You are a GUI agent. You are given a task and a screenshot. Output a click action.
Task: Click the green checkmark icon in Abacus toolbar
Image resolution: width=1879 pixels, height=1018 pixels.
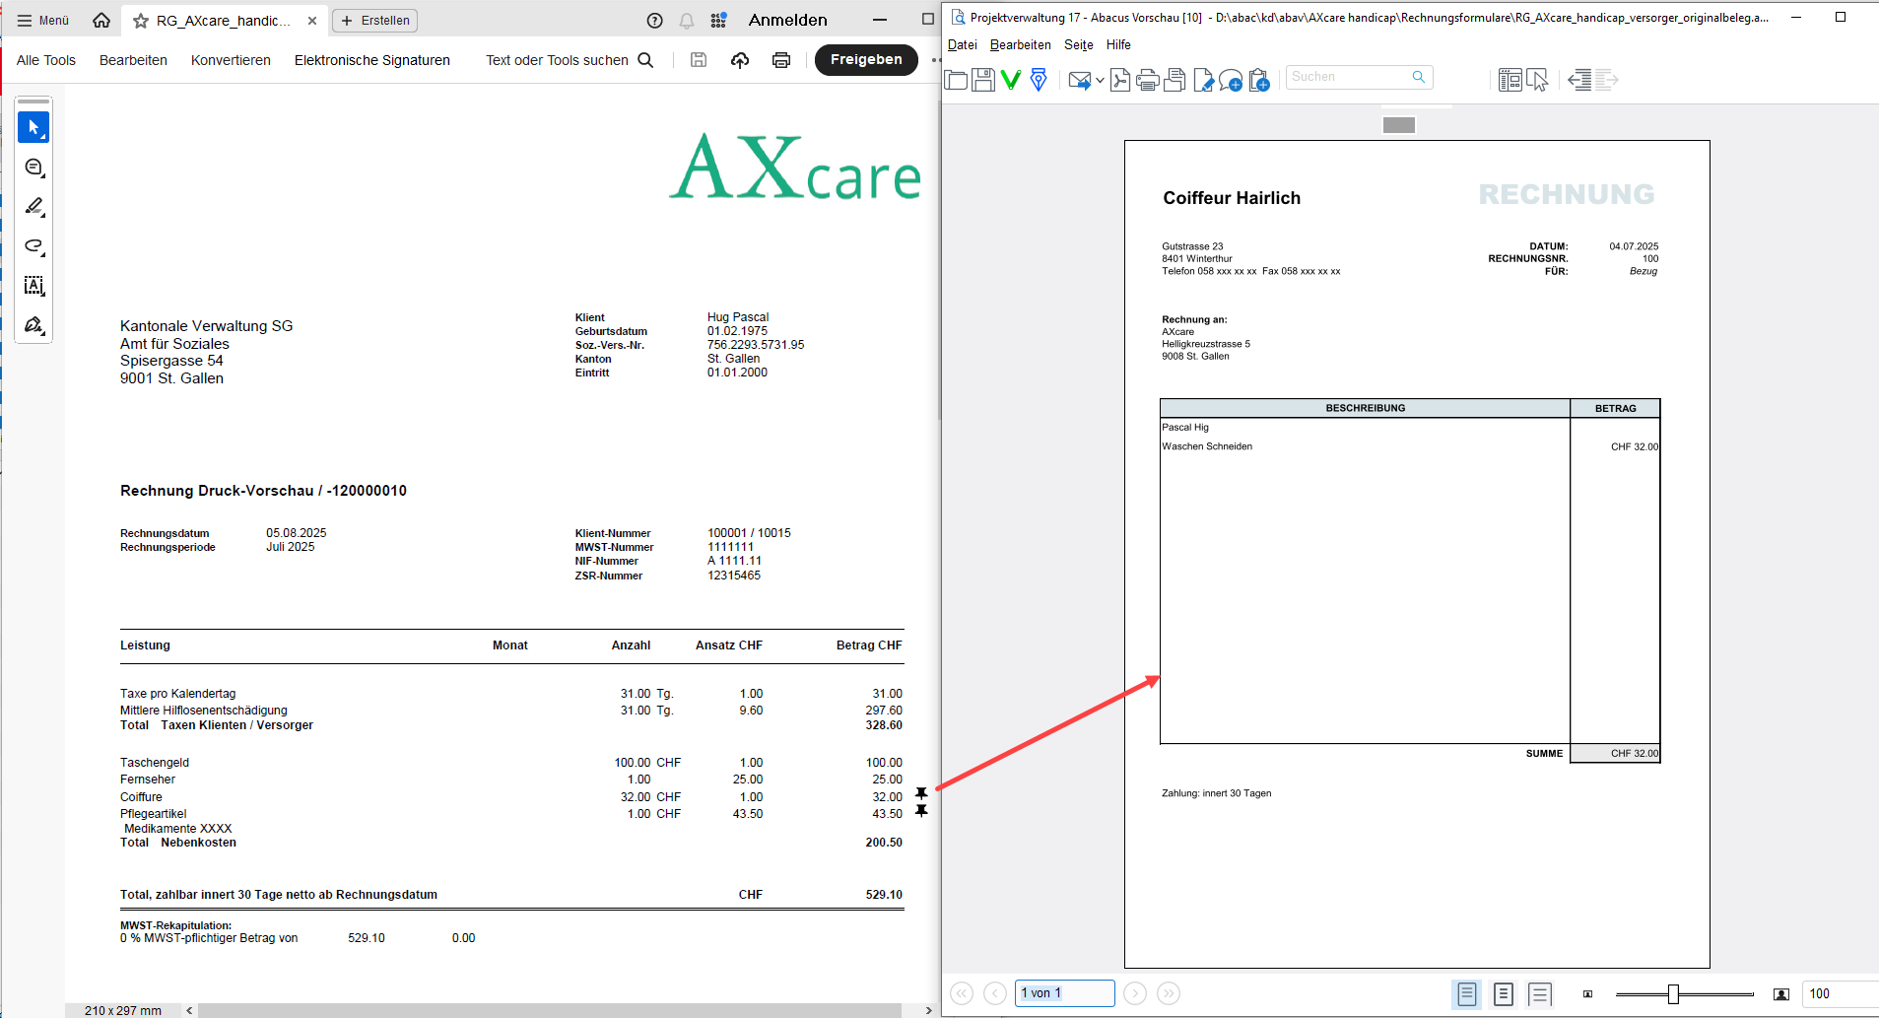pyautogui.click(x=1010, y=80)
